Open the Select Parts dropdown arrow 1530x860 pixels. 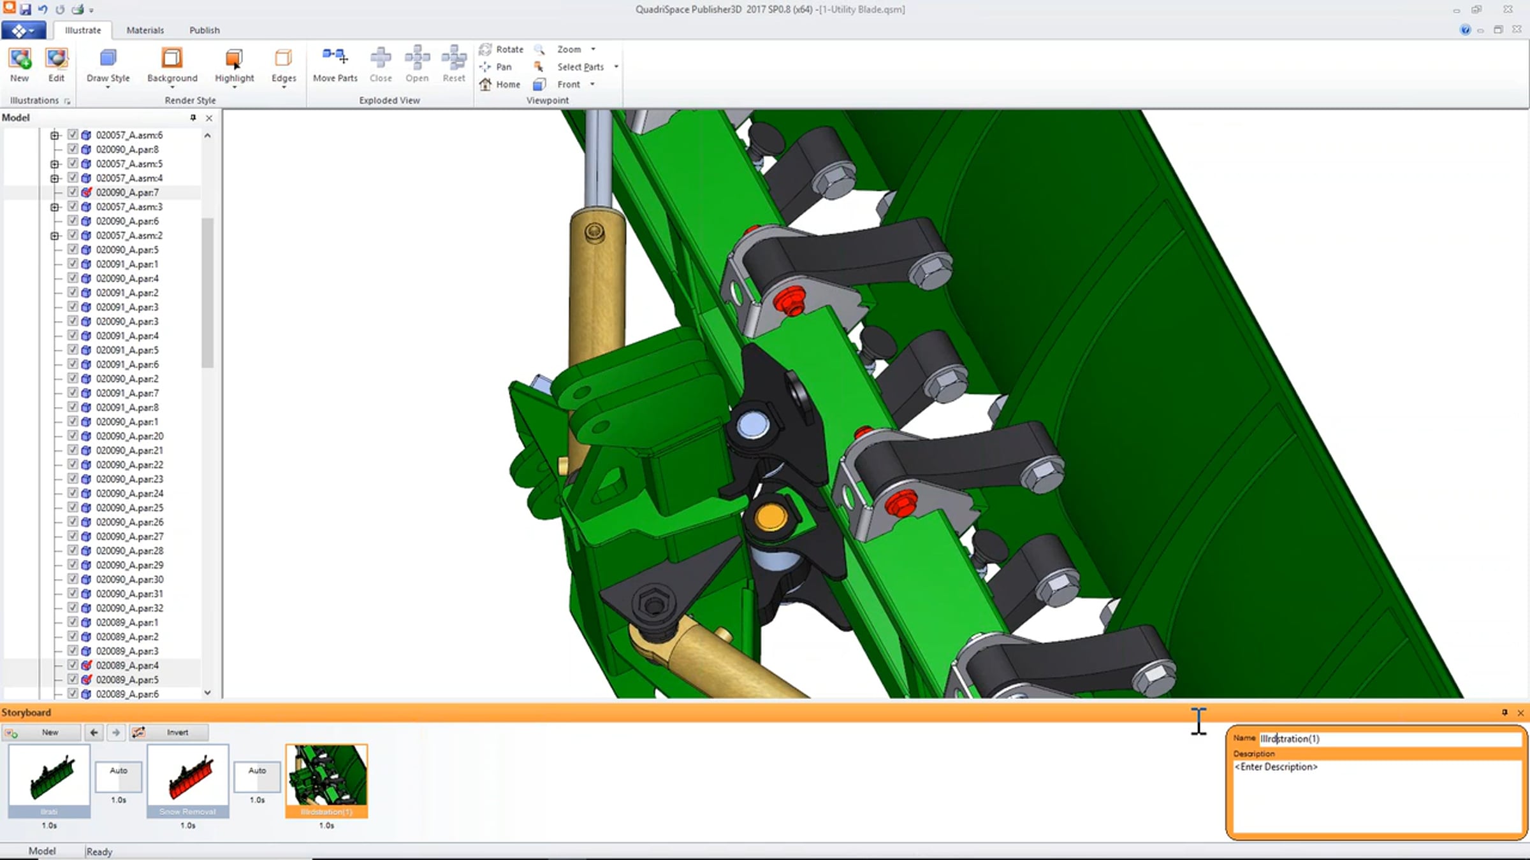[x=616, y=67]
